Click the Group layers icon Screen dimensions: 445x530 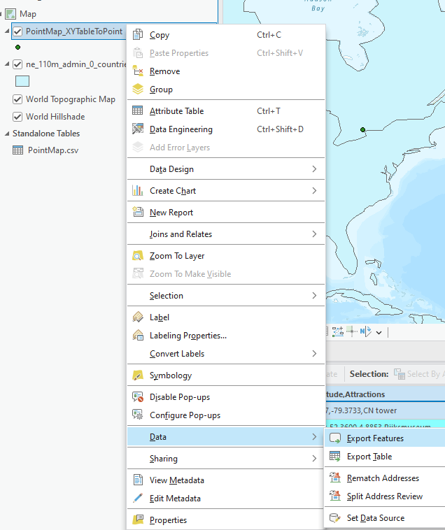(x=138, y=89)
